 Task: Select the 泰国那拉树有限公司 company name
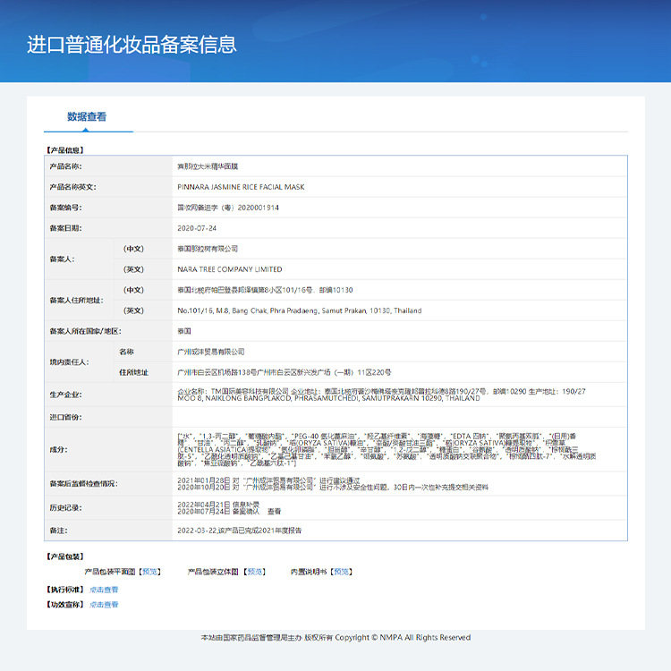tap(208, 249)
